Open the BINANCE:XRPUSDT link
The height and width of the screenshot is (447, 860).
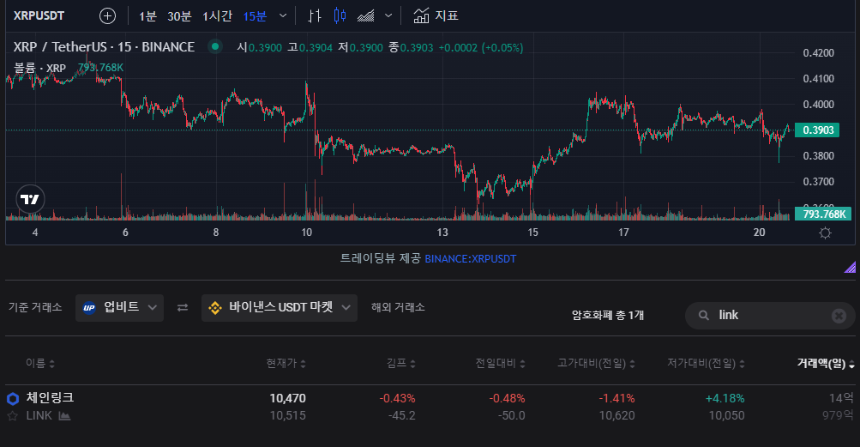(x=471, y=258)
